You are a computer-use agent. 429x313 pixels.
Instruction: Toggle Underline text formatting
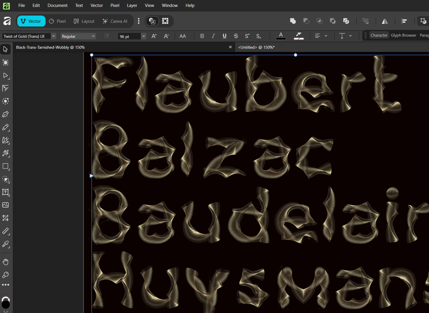tap(224, 36)
